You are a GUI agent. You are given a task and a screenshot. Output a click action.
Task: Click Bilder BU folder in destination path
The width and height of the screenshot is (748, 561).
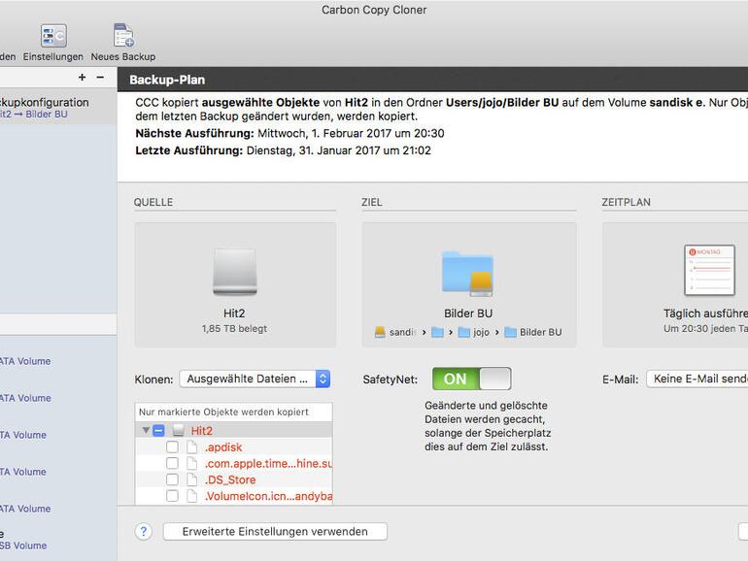(533, 332)
